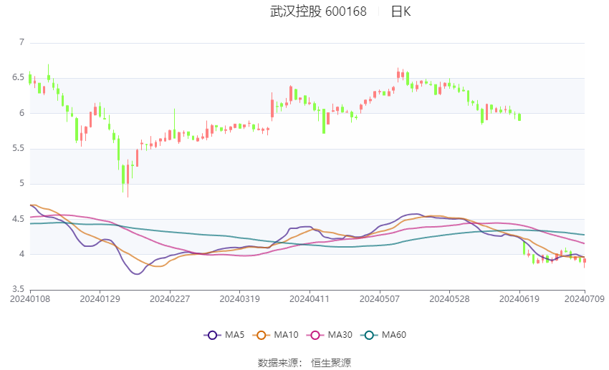Select the 20240227 x-axis date label

tap(170, 299)
